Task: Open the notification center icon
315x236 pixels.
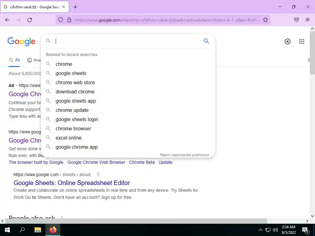Action: pyautogui.click(x=305, y=230)
